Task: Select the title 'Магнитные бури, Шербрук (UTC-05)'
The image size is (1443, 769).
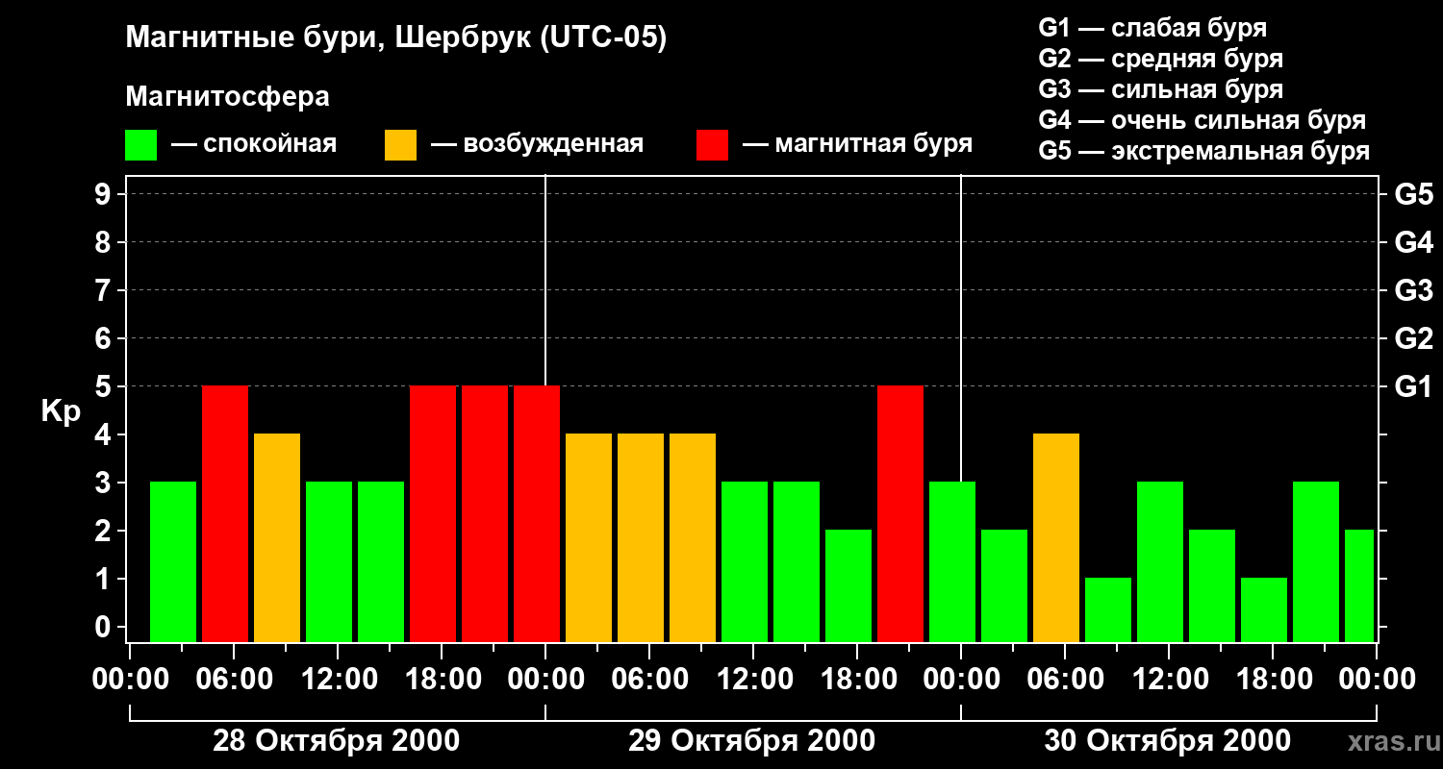Action: point(395,39)
